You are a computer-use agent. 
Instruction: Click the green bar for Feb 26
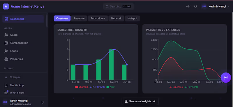click(x=73, y=72)
